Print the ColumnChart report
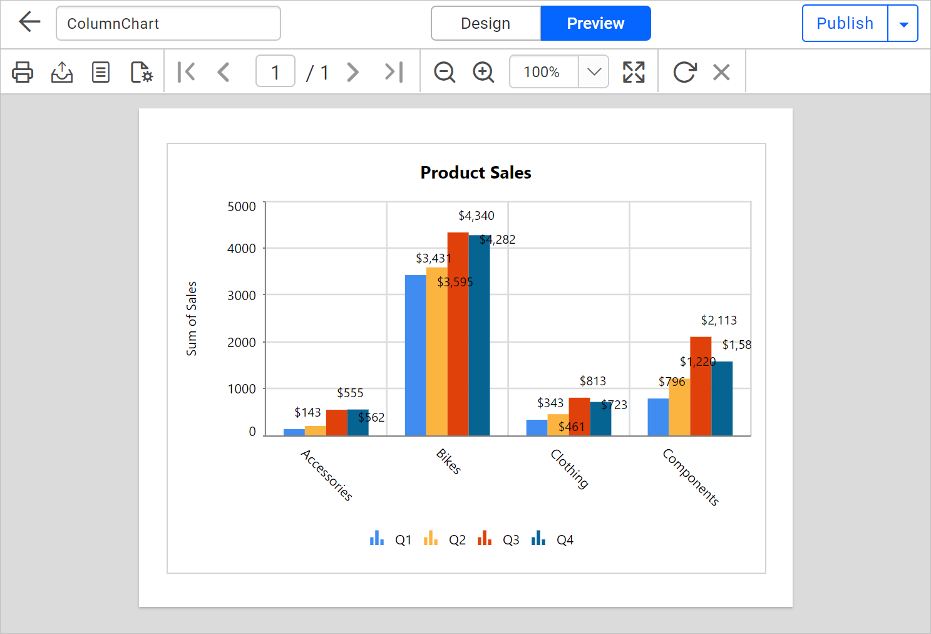Image resolution: width=931 pixels, height=634 pixels. pyautogui.click(x=23, y=71)
